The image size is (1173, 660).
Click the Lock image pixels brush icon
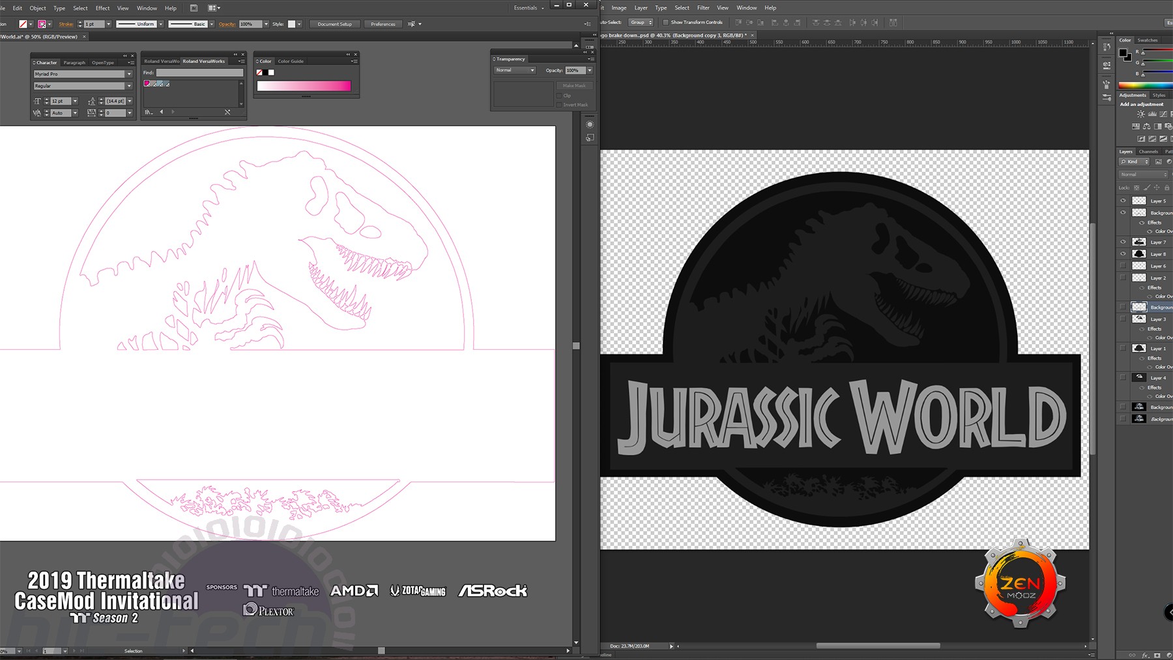click(1147, 188)
